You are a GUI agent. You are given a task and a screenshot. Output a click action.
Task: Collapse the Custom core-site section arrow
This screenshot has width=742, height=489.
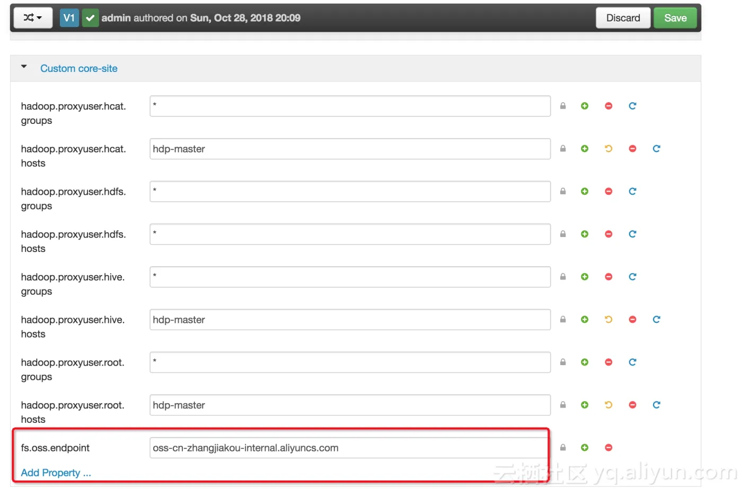point(24,67)
